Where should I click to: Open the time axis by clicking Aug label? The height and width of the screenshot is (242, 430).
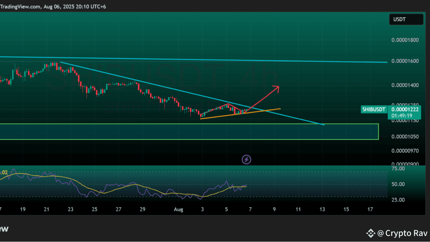[x=178, y=209]
